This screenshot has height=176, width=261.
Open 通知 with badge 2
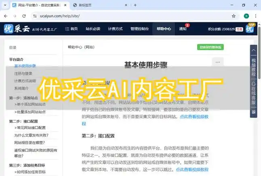(x=183, y=29)
